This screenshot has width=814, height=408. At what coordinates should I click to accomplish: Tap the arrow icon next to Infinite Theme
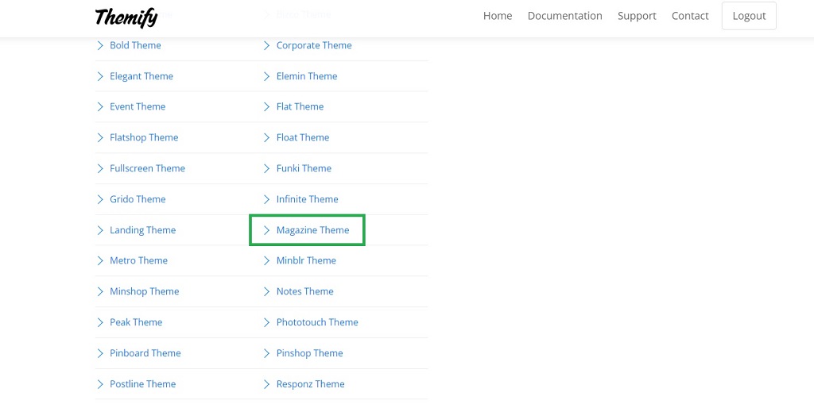[267, 199]
